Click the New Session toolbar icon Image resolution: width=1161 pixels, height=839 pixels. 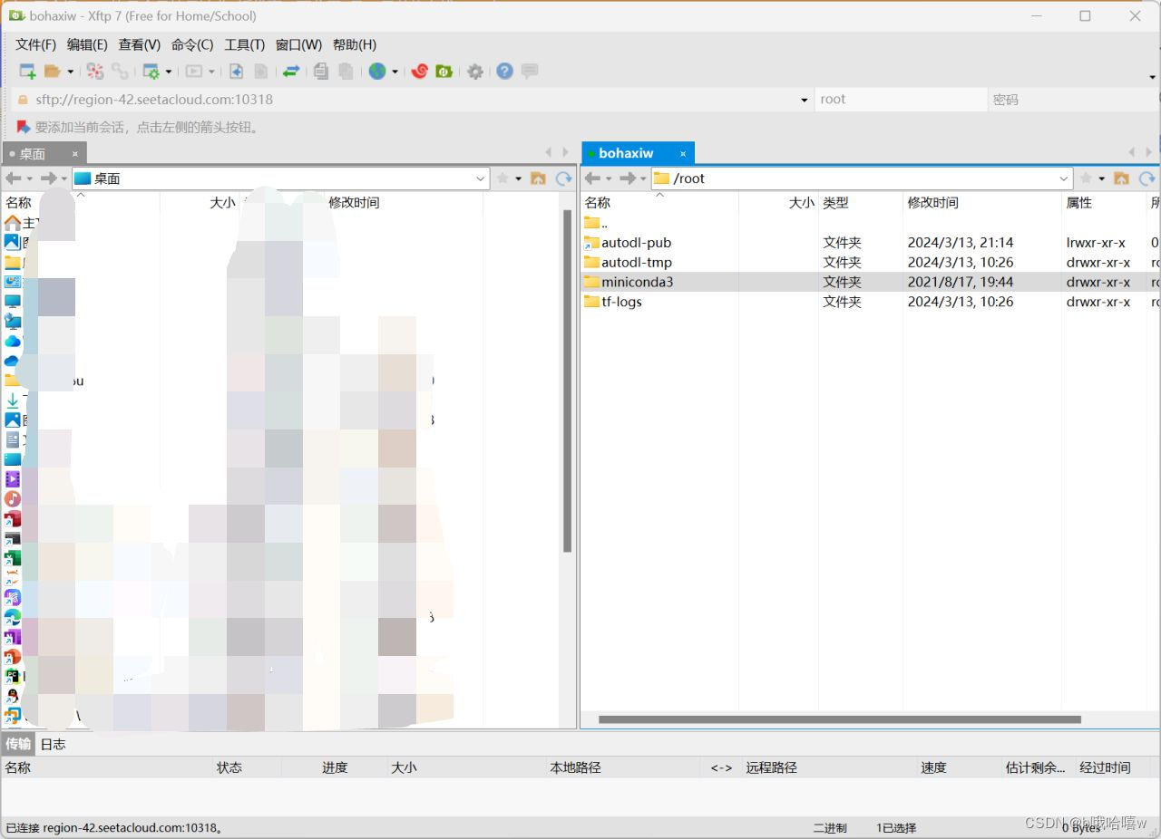point(27,71)
